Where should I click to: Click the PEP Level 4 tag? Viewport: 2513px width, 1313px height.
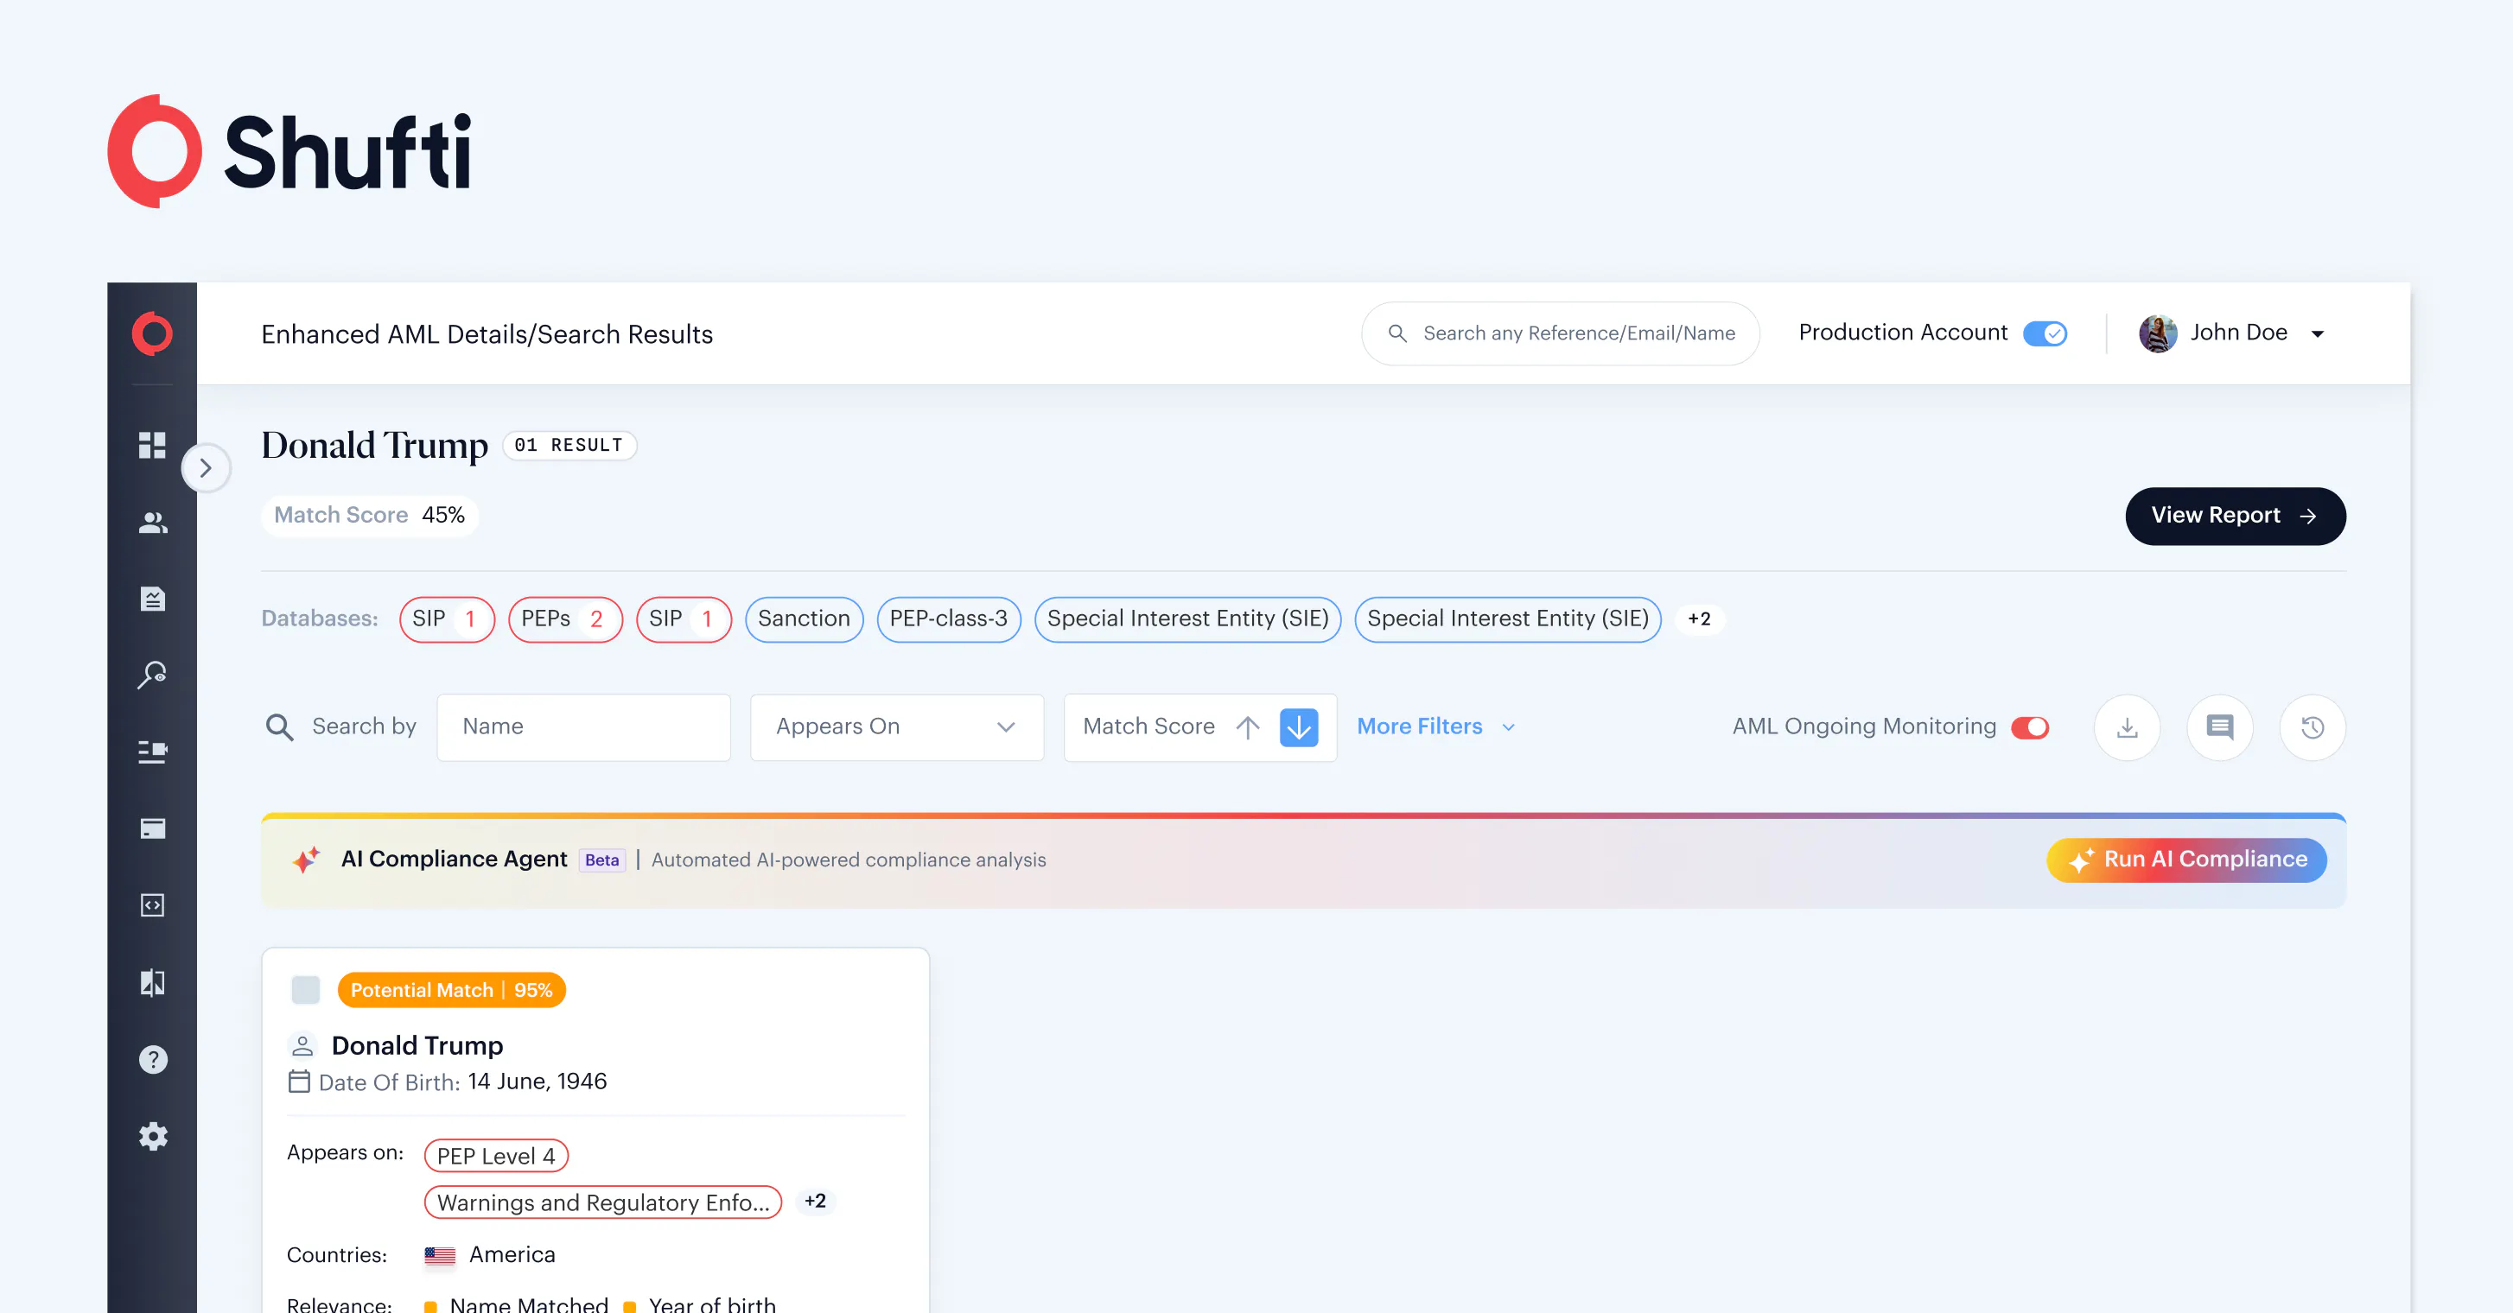[495, 1156]
